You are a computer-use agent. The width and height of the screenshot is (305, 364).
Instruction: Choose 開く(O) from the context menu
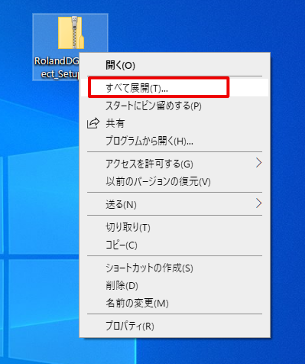tap(175, 65)
